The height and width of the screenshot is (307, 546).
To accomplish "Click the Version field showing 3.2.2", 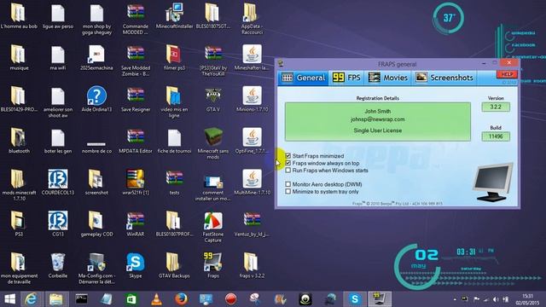I will 496,107.
